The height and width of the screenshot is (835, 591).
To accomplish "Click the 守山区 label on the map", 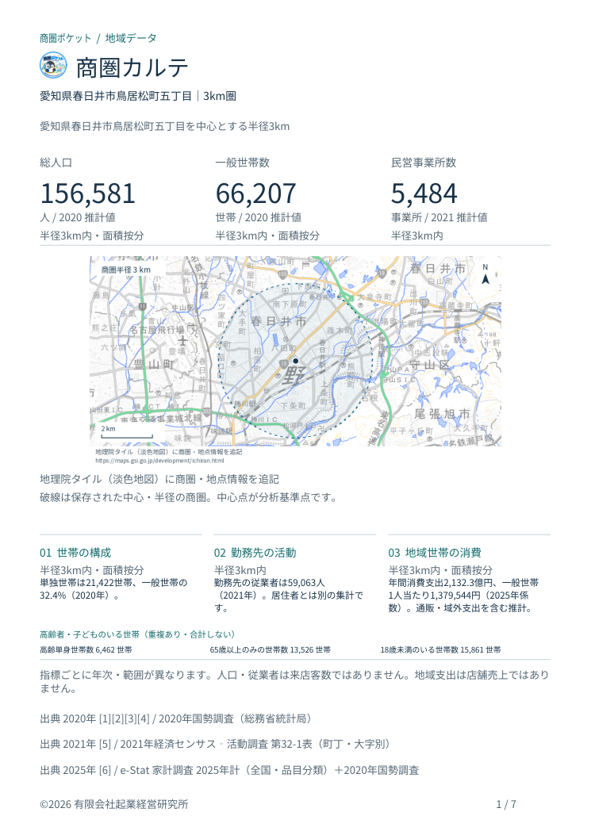I will pyautogui.click(x=430, y=366).
